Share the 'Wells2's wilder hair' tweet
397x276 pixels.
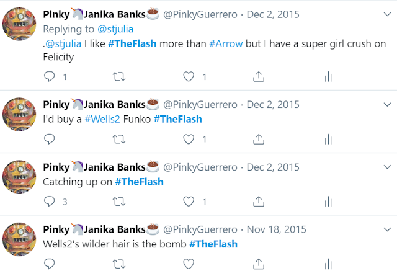point(259,264)
